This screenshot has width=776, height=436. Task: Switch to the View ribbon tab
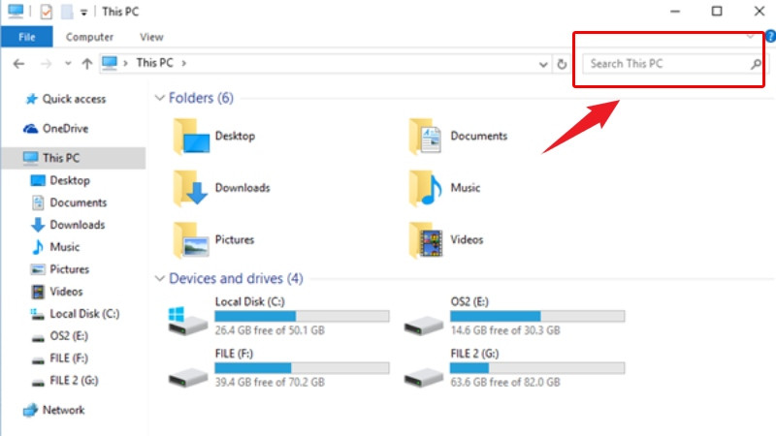coord(151,37)
